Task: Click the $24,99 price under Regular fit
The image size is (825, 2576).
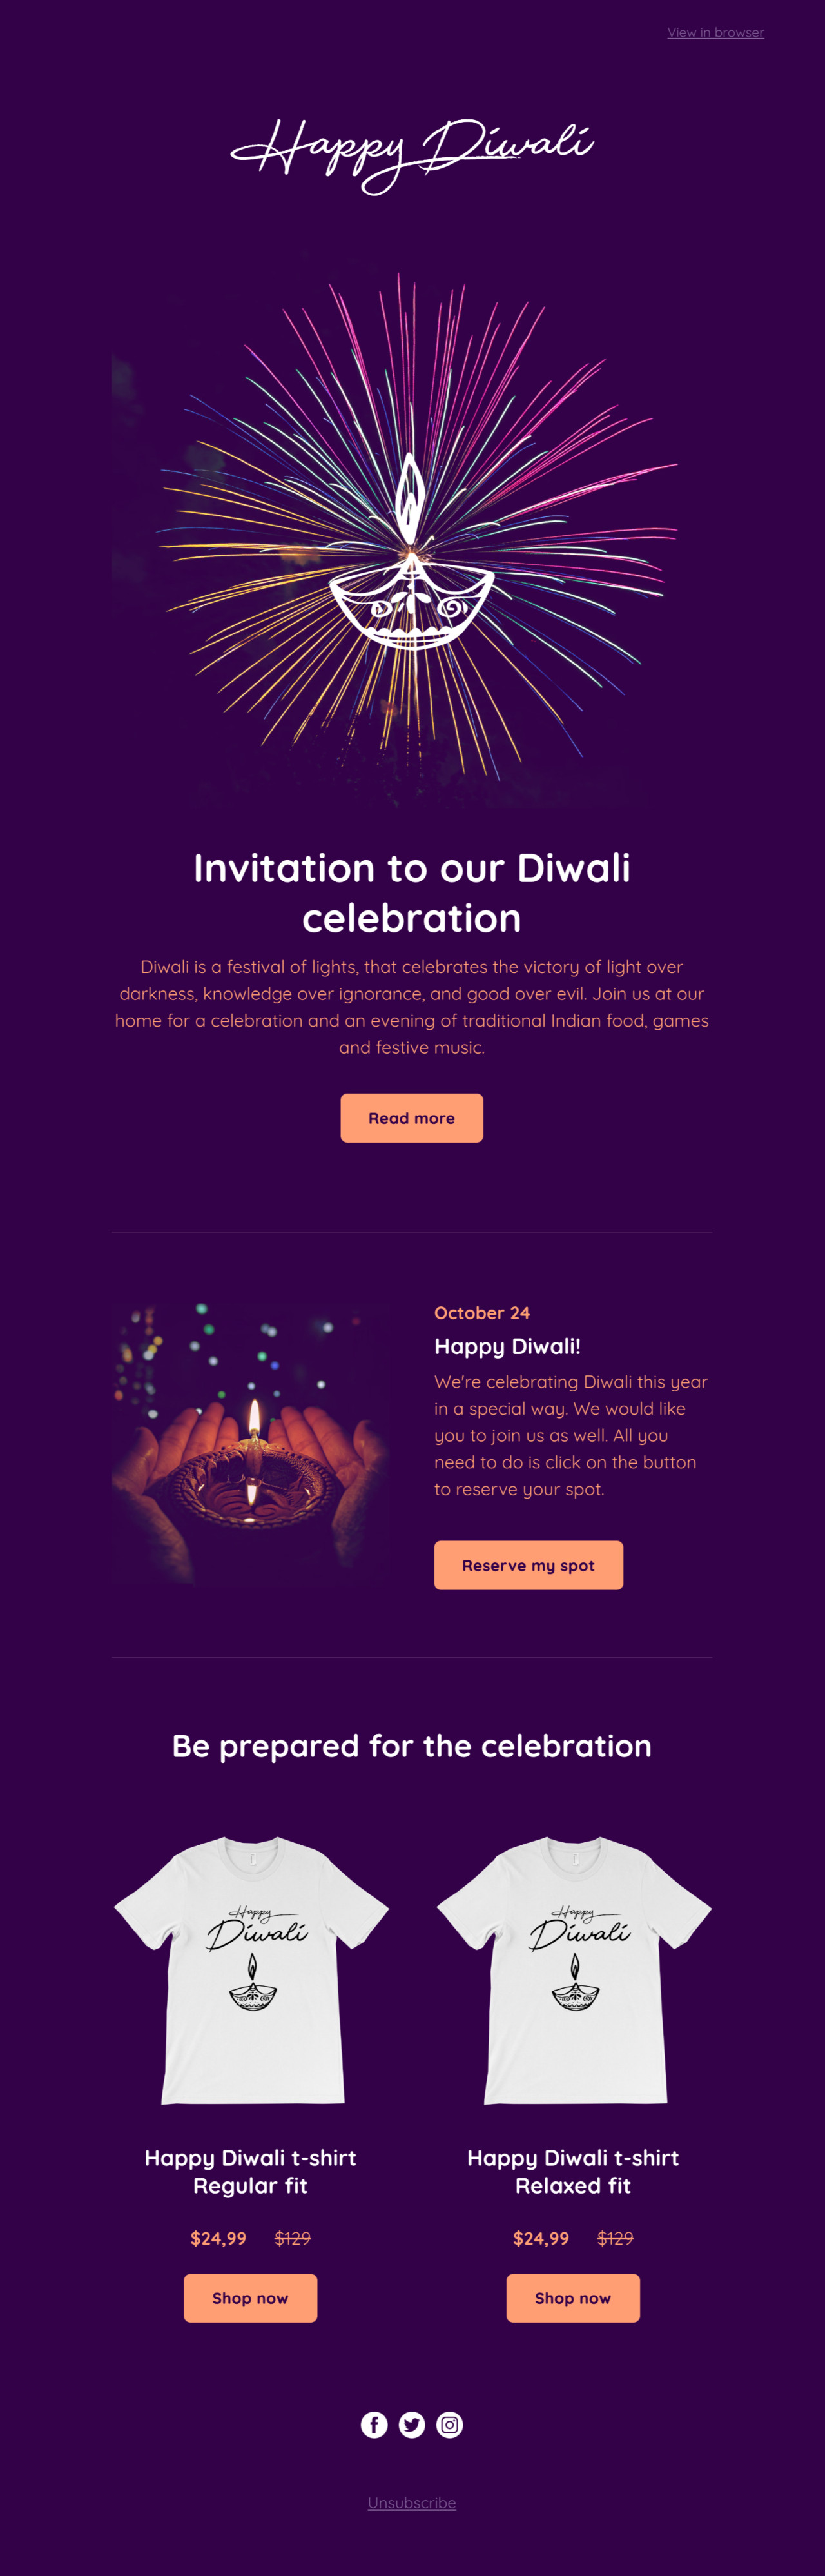Action: coord(218,2238)
